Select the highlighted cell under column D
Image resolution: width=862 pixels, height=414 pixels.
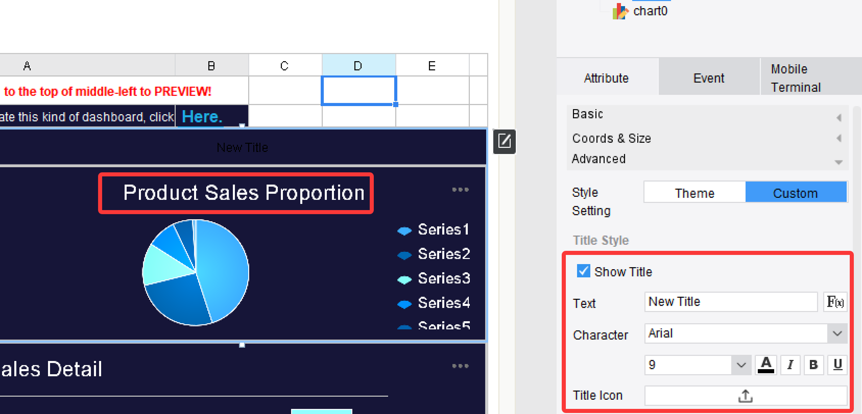tap(358, 91)
